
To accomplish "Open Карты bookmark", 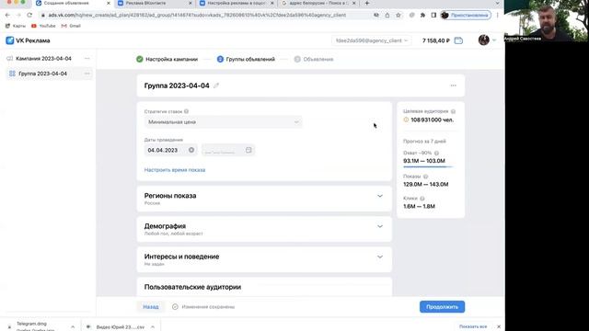I will pyautogui.click(x=16, y=26).
